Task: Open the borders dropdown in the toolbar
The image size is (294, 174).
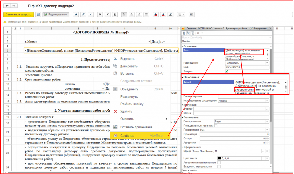Action: coord(181,15)
